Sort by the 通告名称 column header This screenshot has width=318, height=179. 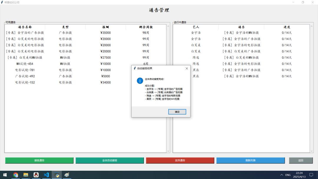(25, 27)
